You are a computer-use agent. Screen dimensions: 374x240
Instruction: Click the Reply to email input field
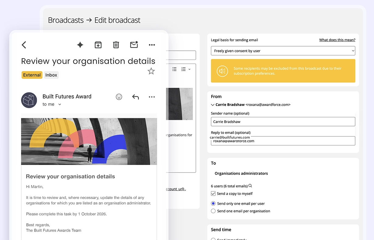(283, 141)
